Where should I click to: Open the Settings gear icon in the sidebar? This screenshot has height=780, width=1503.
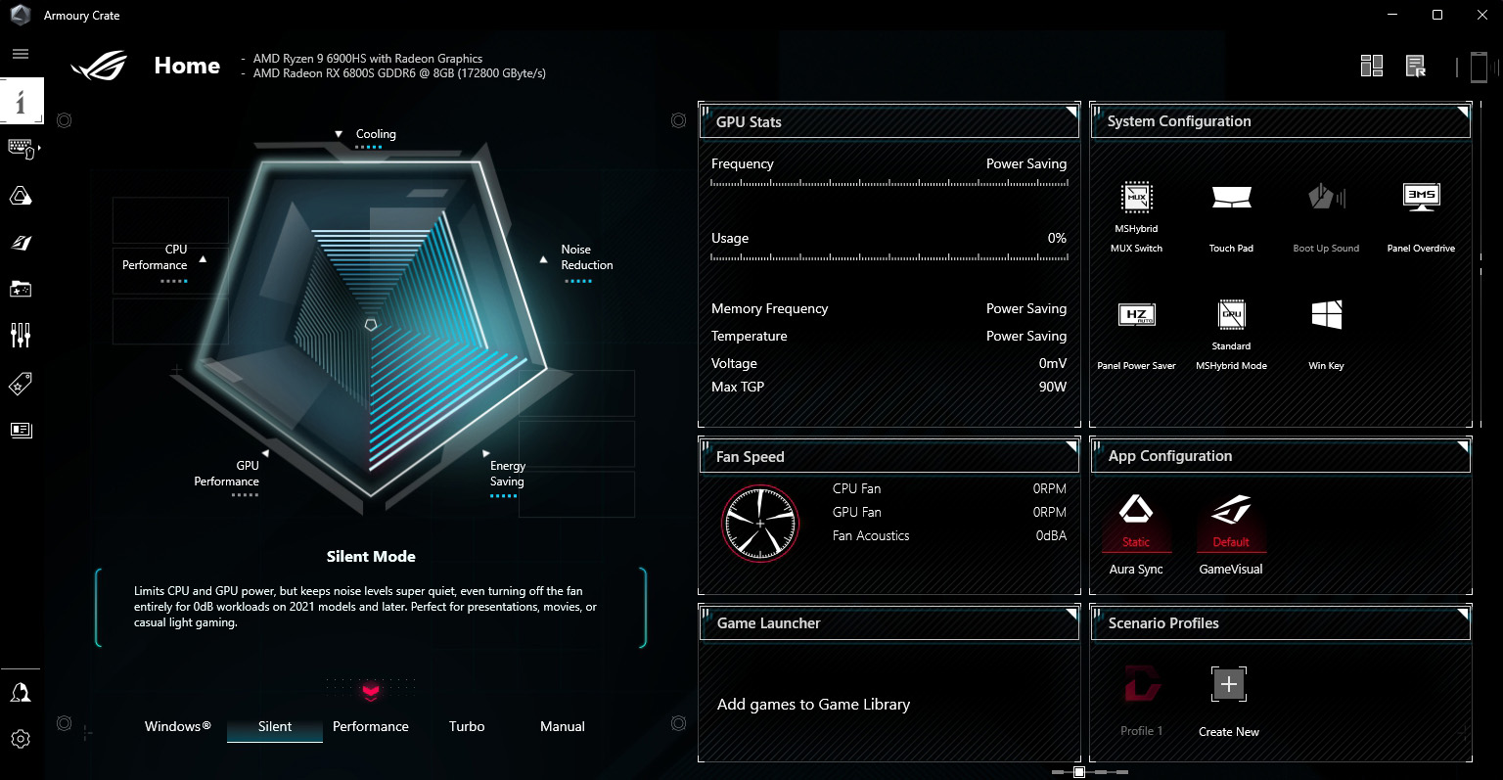(21, 739)
